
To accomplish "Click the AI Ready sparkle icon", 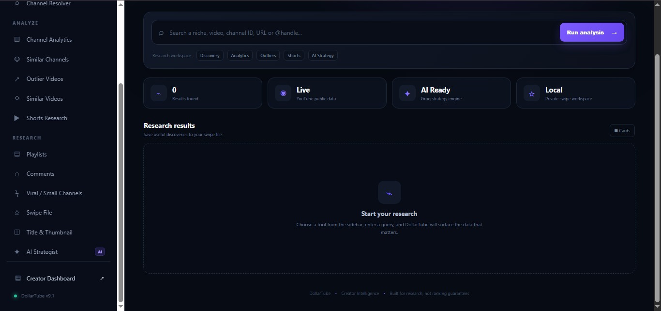I will [x=407, y=93].
